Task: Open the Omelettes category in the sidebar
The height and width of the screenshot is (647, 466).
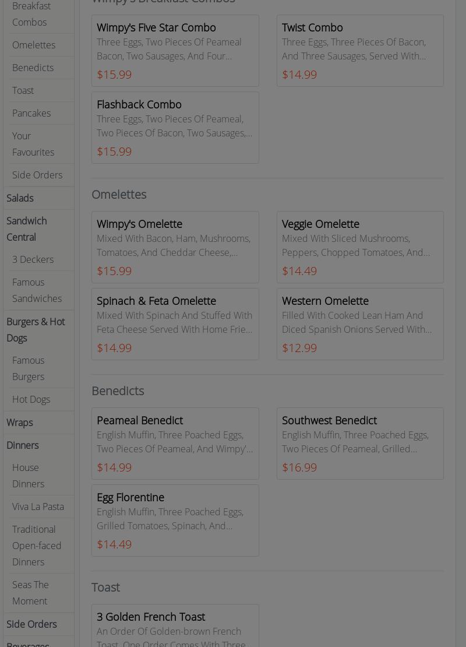Action: (34, 45)
